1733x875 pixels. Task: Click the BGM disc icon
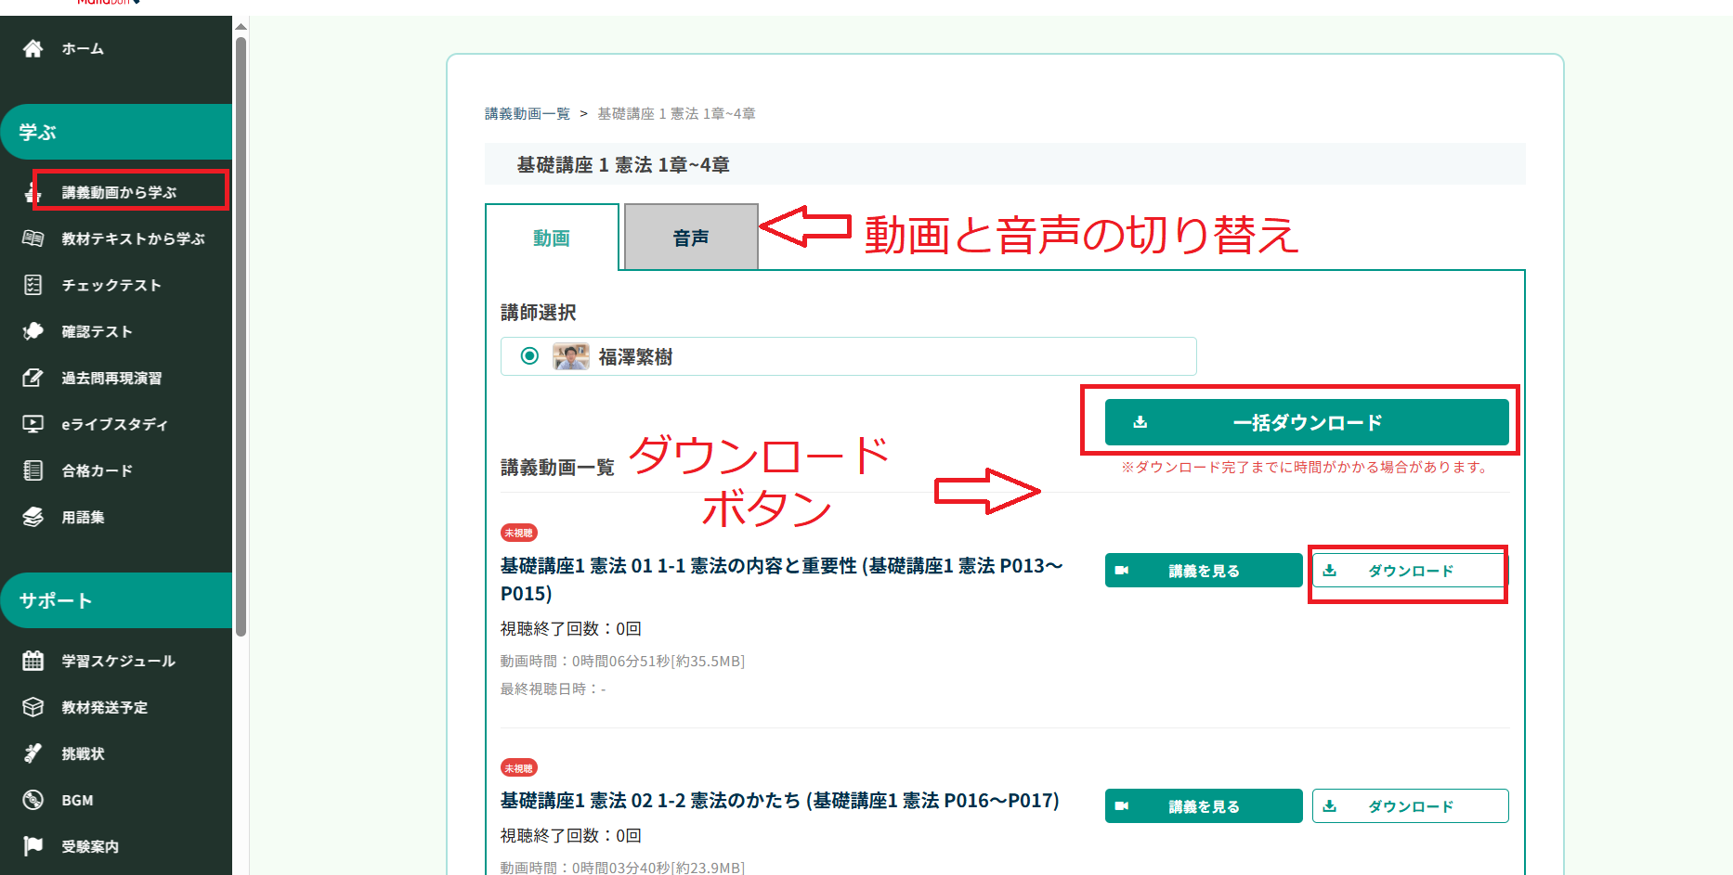coord(33,800)
